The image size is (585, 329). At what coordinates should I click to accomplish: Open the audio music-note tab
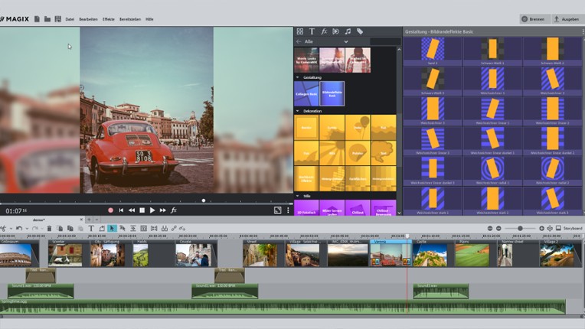tap(348, 31)
